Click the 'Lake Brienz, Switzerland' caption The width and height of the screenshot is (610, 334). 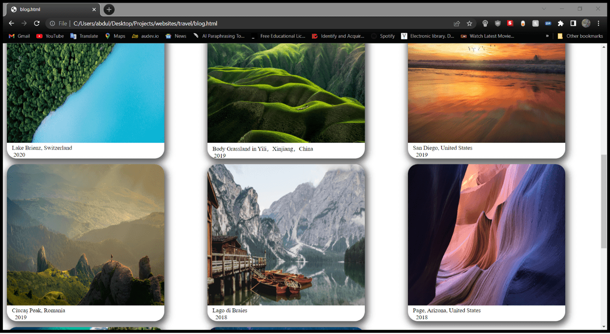pos(42,148)
